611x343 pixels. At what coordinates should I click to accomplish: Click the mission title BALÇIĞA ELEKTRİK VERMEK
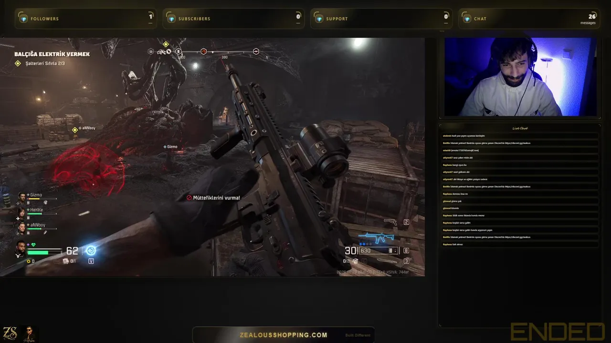[x=52, y=54]
